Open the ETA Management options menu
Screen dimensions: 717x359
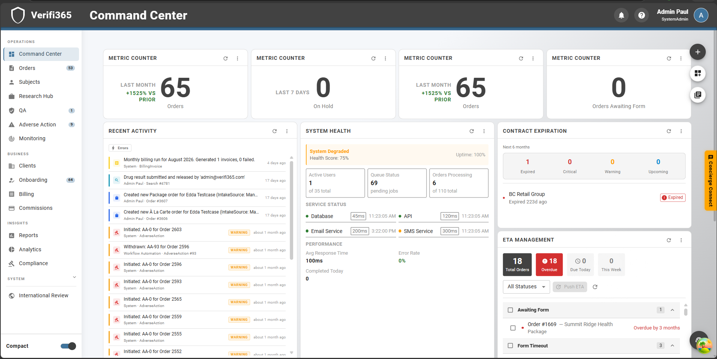tap(681, 240)
